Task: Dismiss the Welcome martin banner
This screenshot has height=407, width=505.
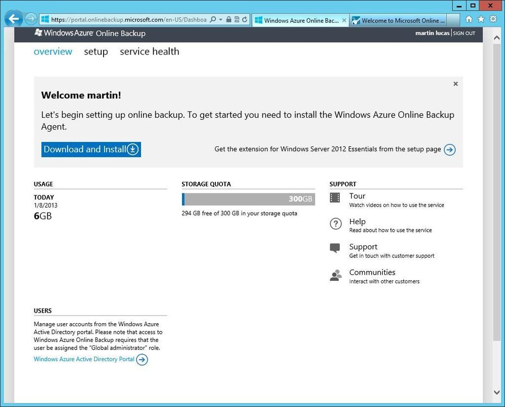Action: (455, 84)
